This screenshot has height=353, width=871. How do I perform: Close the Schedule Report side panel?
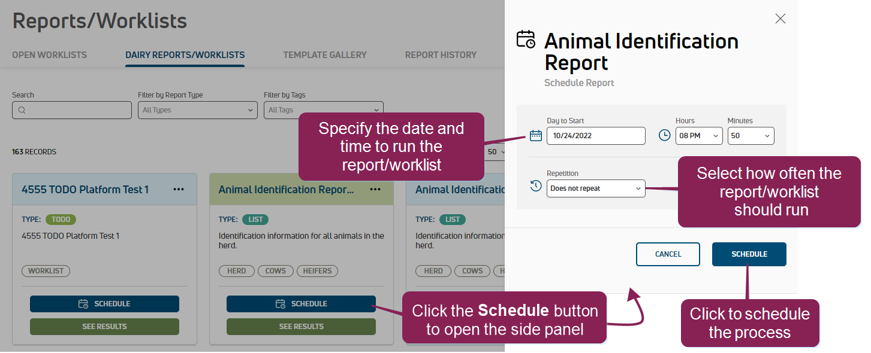[780, 19]
